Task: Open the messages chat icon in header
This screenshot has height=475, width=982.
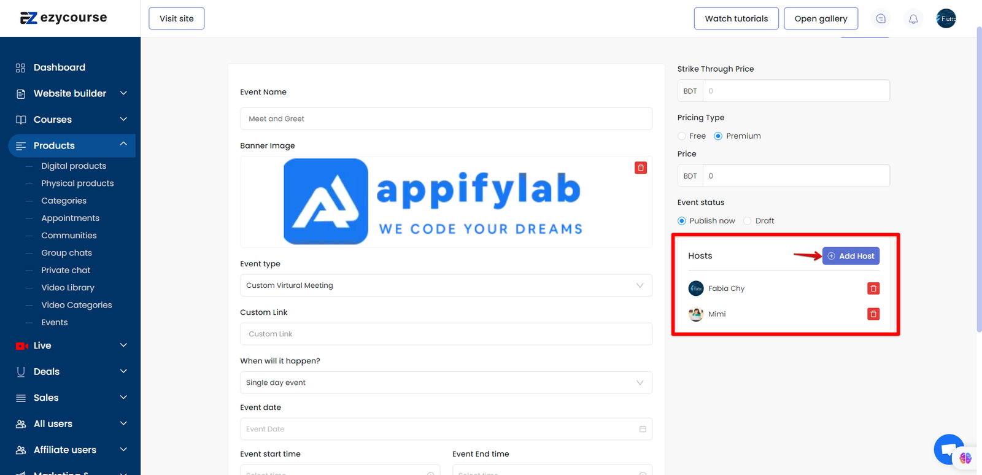Action: click(881, 19)
